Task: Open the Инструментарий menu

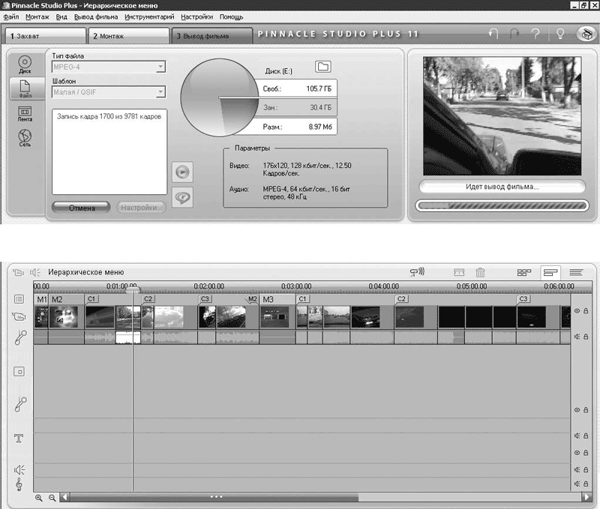Action: 150,16
